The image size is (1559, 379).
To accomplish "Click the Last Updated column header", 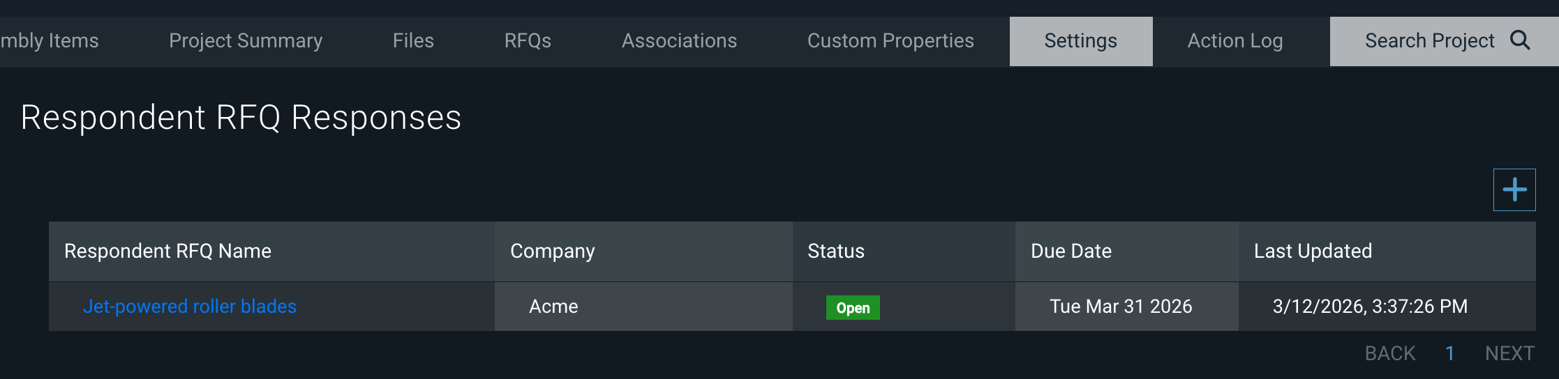I will [1312, 252].
